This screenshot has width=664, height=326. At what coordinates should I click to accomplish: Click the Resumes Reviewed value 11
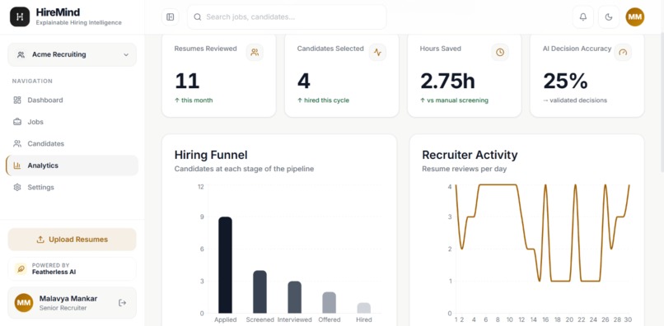pyautogui.click(x=187, y=81)
